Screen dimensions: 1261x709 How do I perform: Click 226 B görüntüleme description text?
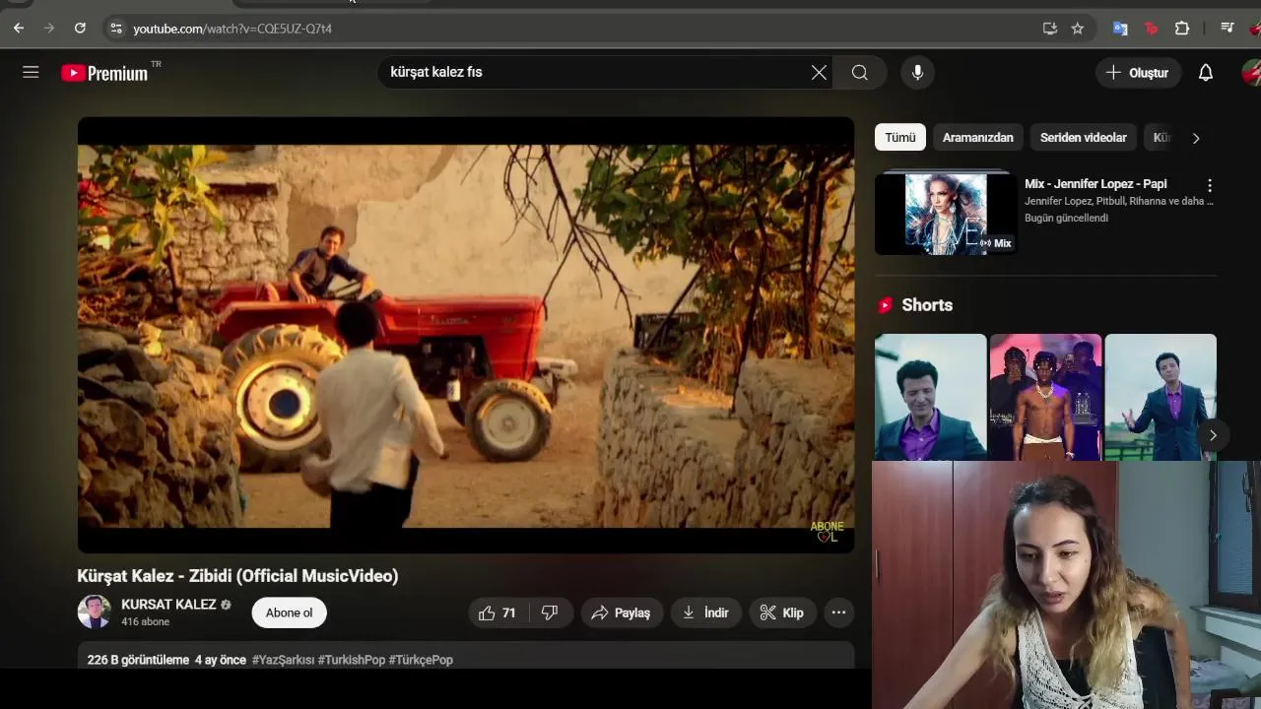coord(138,660)
